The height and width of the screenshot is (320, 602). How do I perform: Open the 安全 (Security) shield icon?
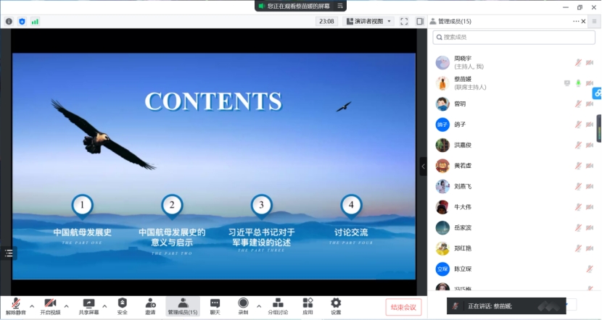pos(122,304)
